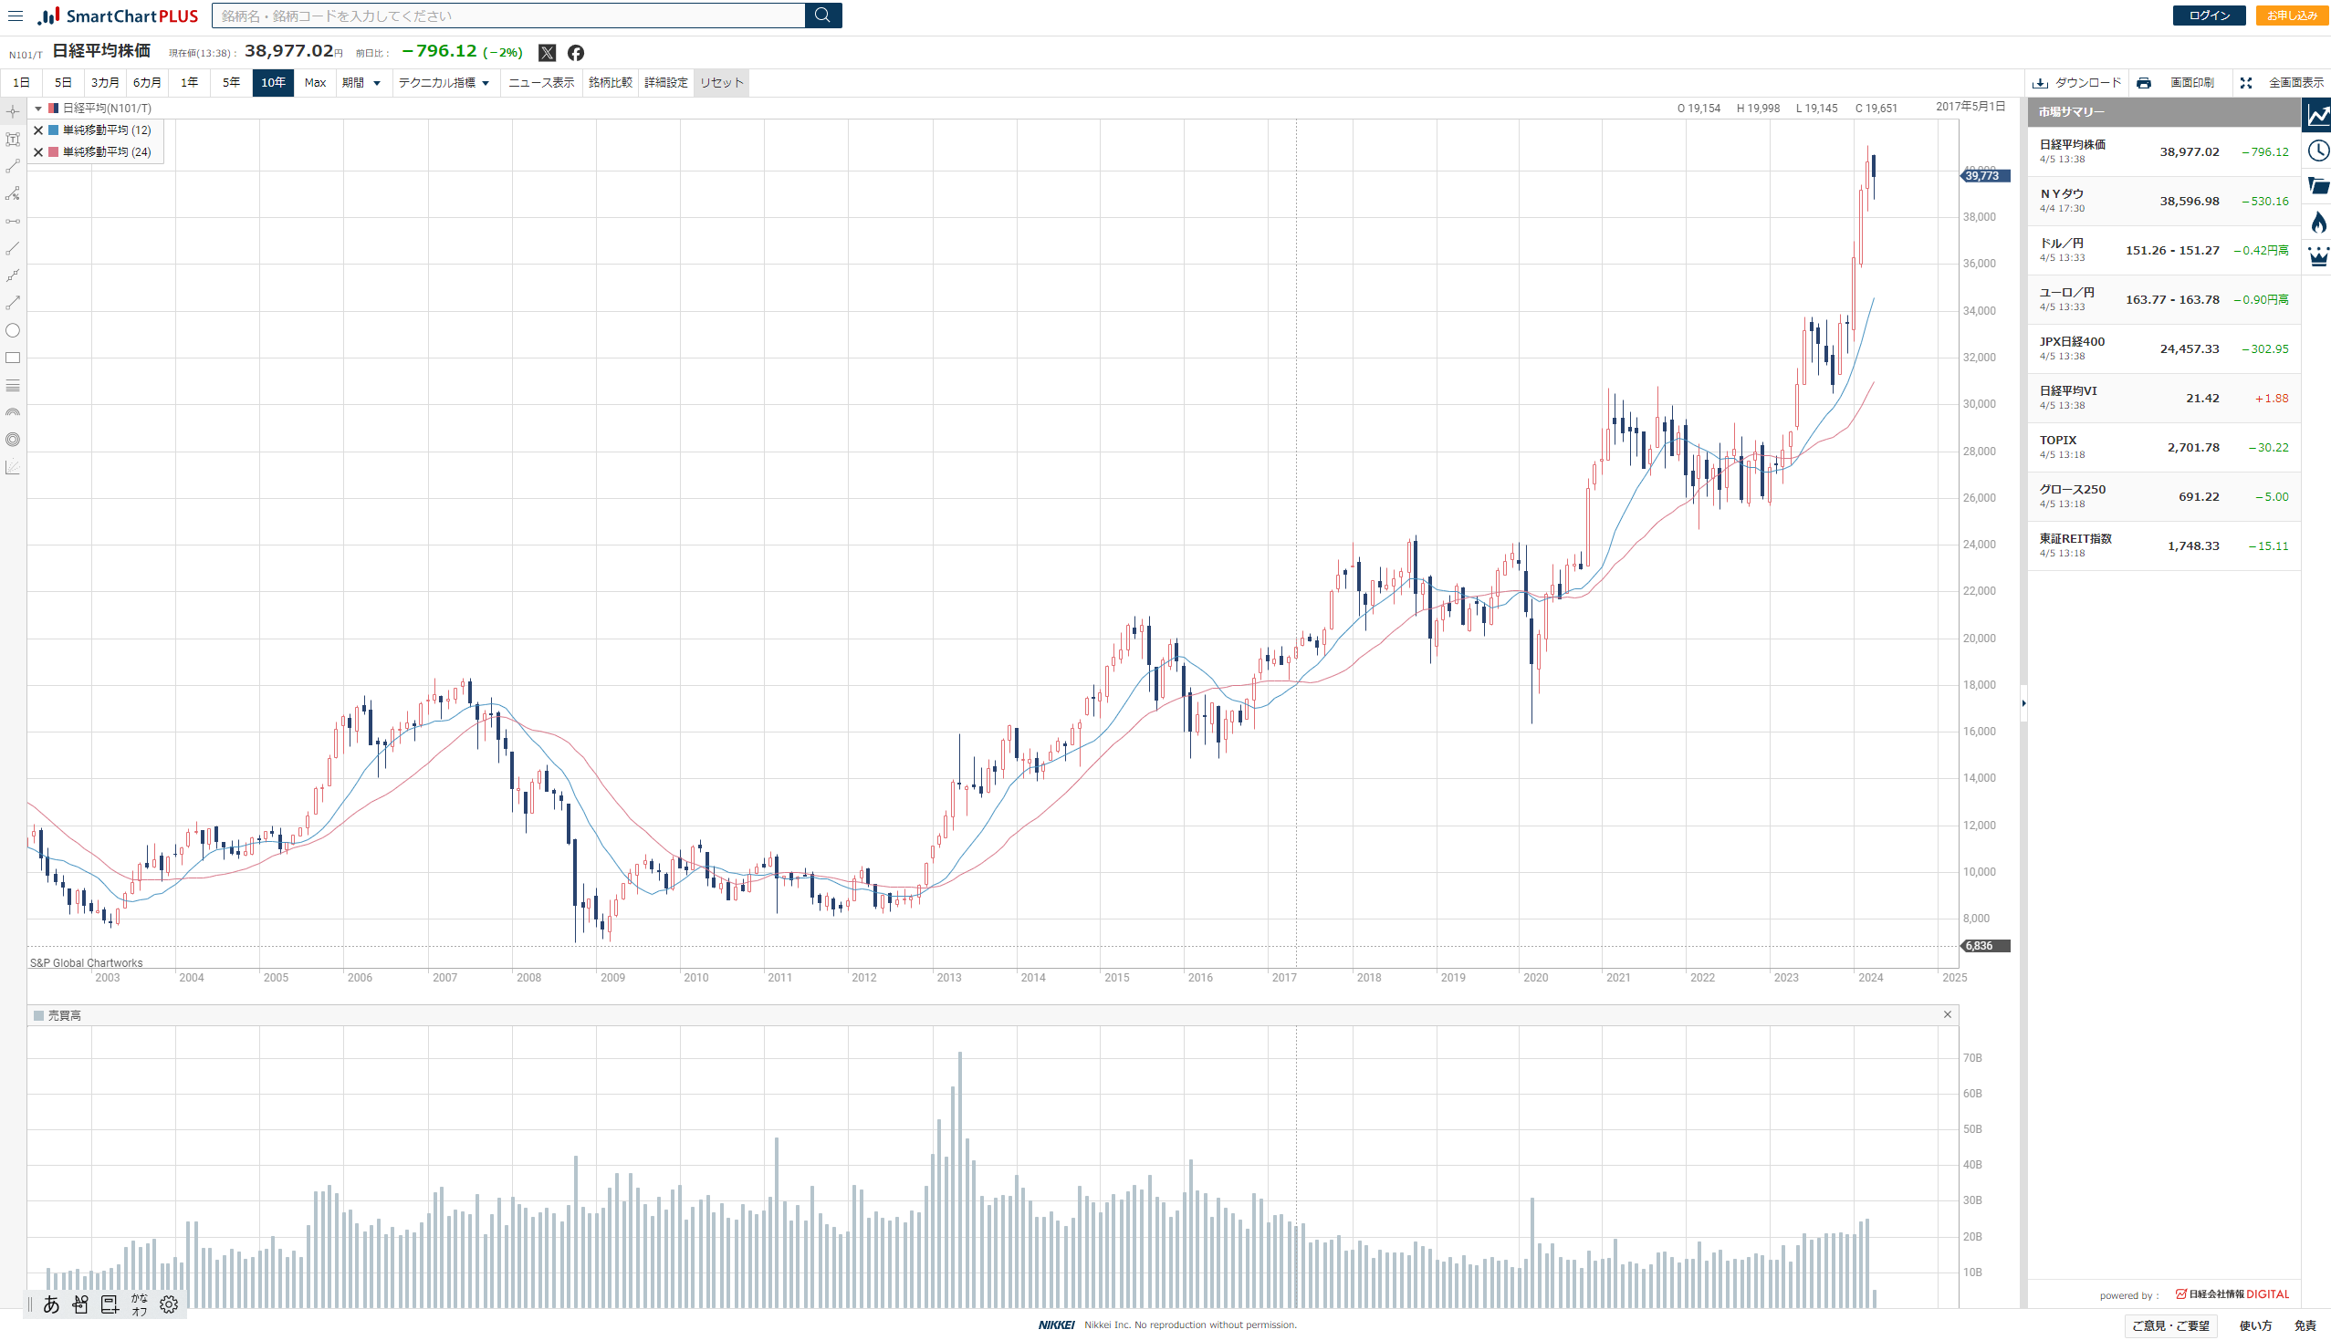Screen dimensions: 2331x1340
Task: Choose the rectangle drawing tool
Action: point(13,358)
